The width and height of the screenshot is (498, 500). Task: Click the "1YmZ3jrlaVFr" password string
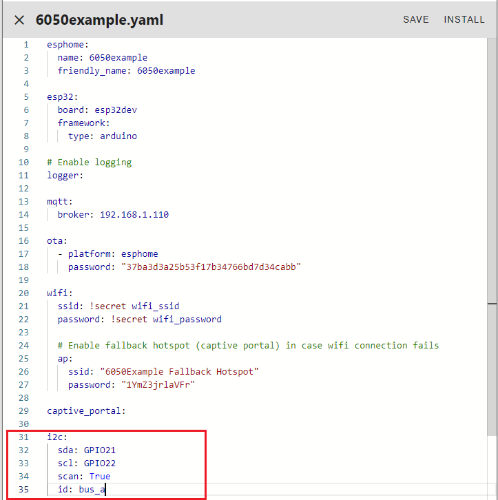coord(158,384)
